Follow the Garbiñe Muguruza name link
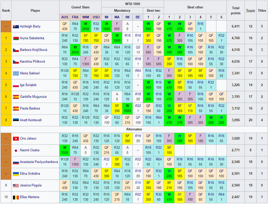 click(x=36, y=96)
